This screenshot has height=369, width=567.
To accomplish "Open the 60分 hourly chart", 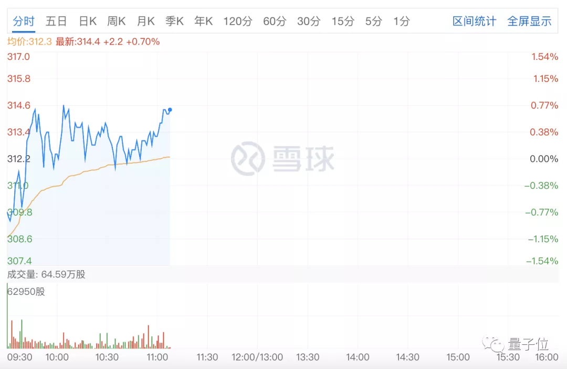I will click(275, 21).
